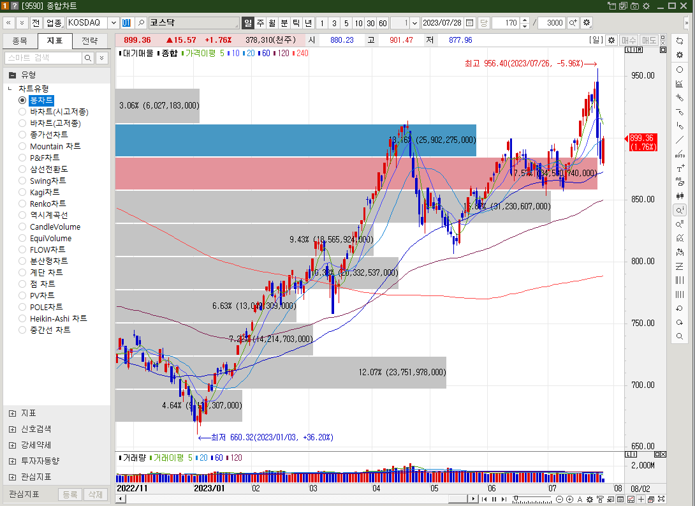Click the stock search magnifier in top toolbar
The height and width of the screenshot is (506, 695).
(x=140, y=22)
